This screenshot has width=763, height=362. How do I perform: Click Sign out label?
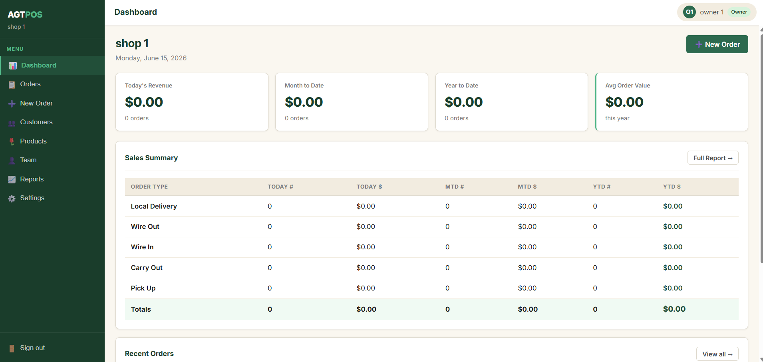(x=32, y=348)
